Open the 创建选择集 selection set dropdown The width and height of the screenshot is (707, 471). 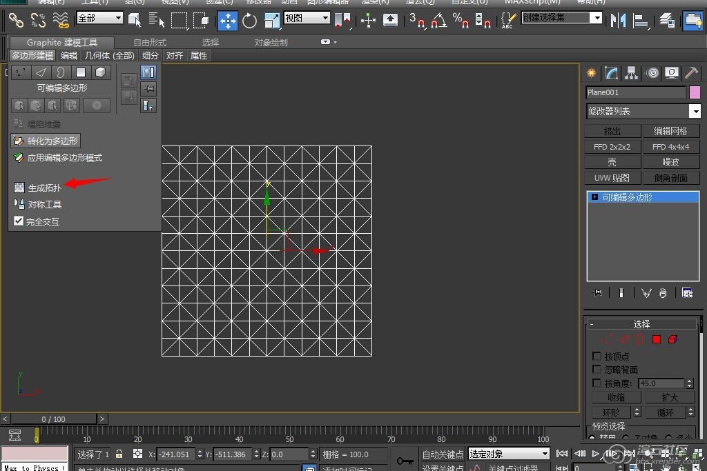click(x=596, y=18)
